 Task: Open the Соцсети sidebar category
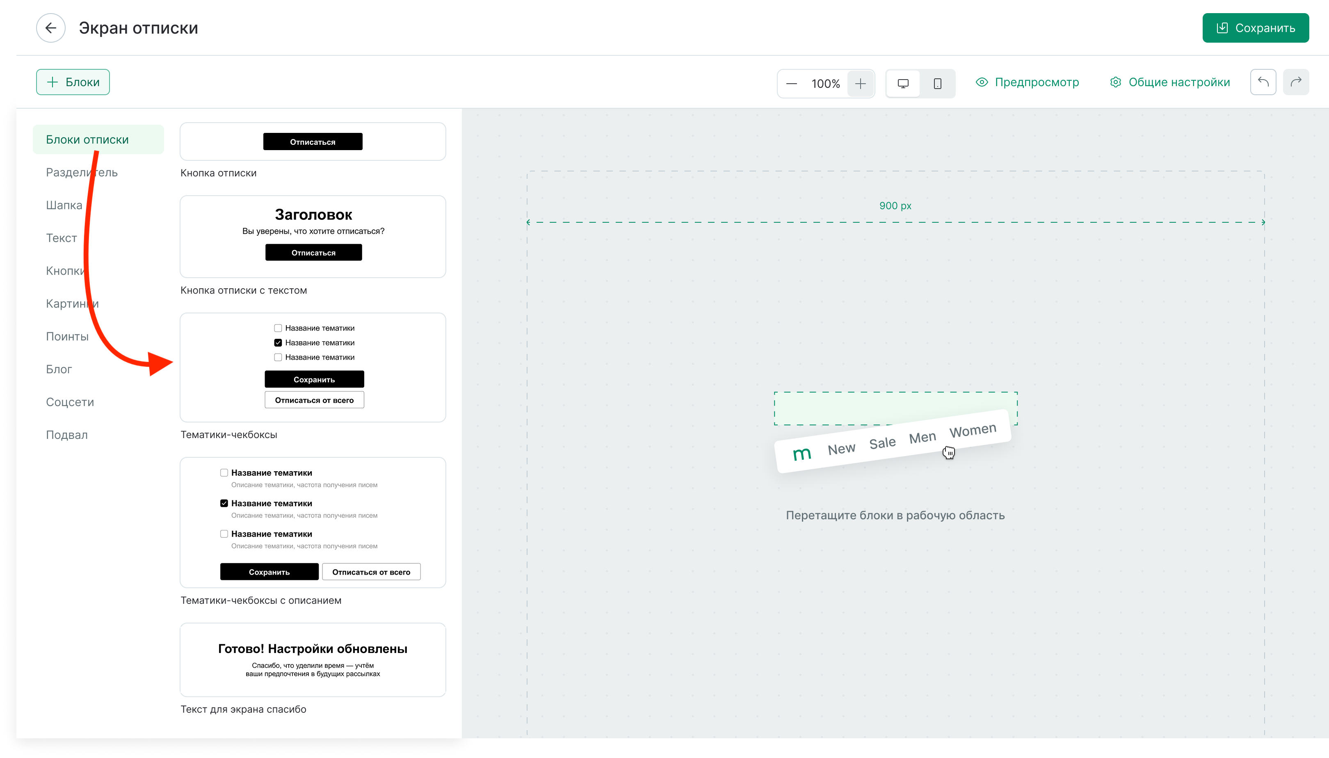coord(69,402)
